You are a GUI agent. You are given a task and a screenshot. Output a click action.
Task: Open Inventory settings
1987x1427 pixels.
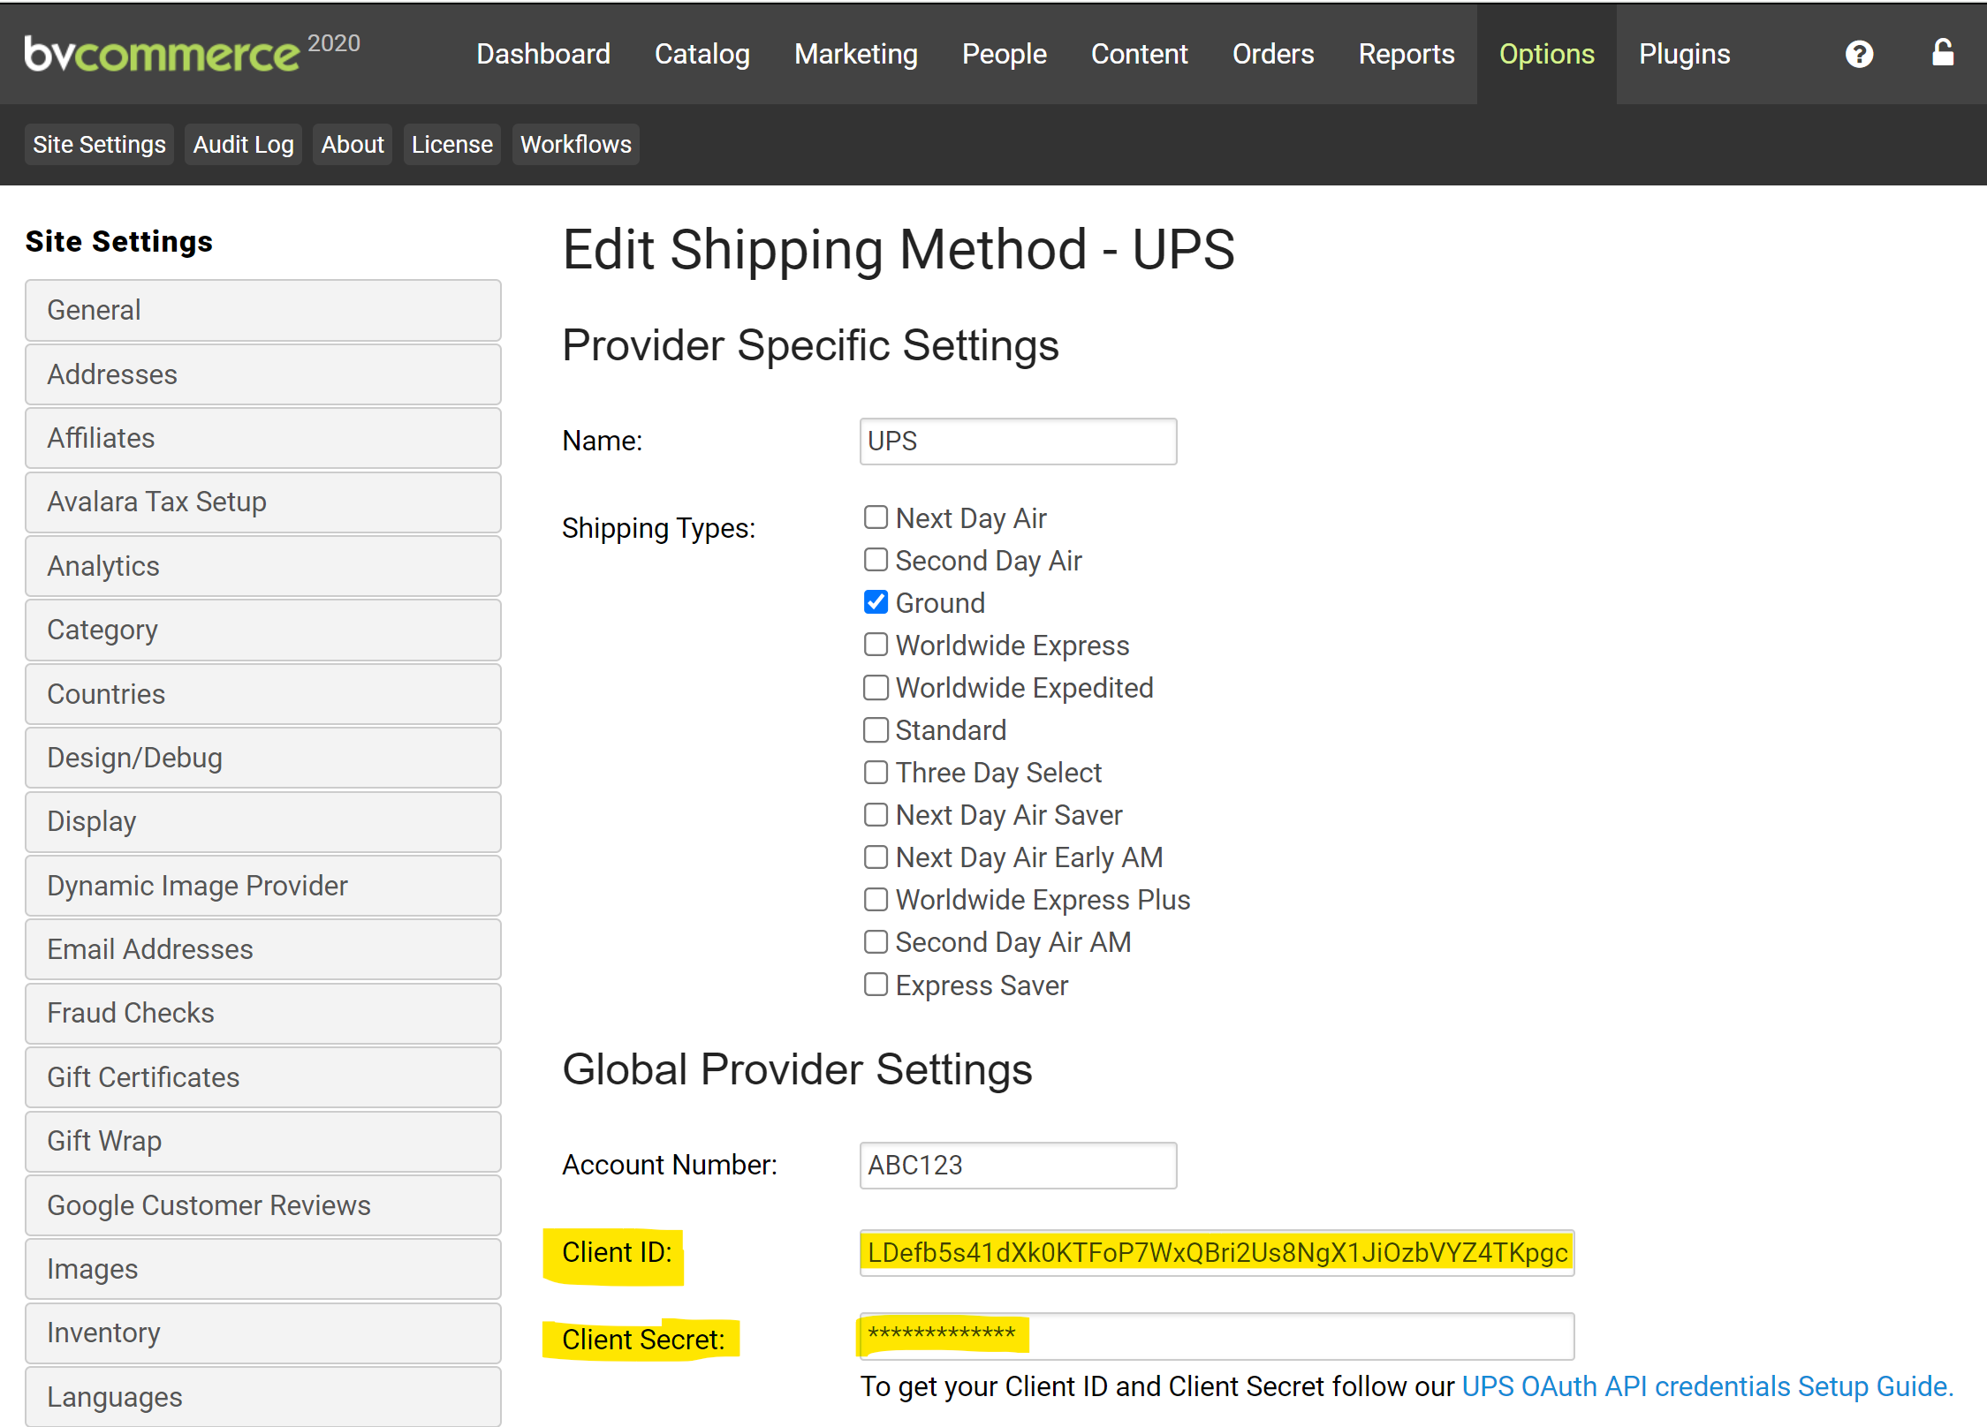pos(263,1333)
